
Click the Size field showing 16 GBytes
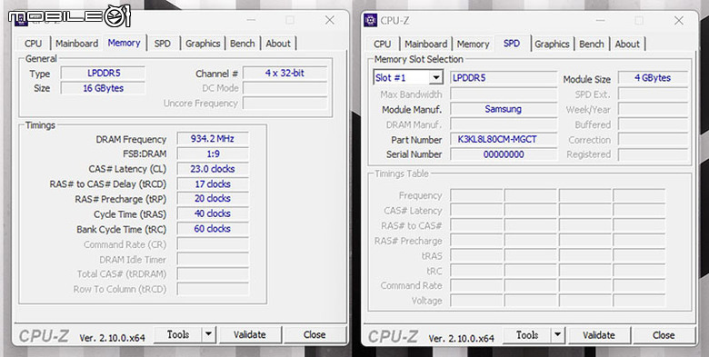(103, 88)
